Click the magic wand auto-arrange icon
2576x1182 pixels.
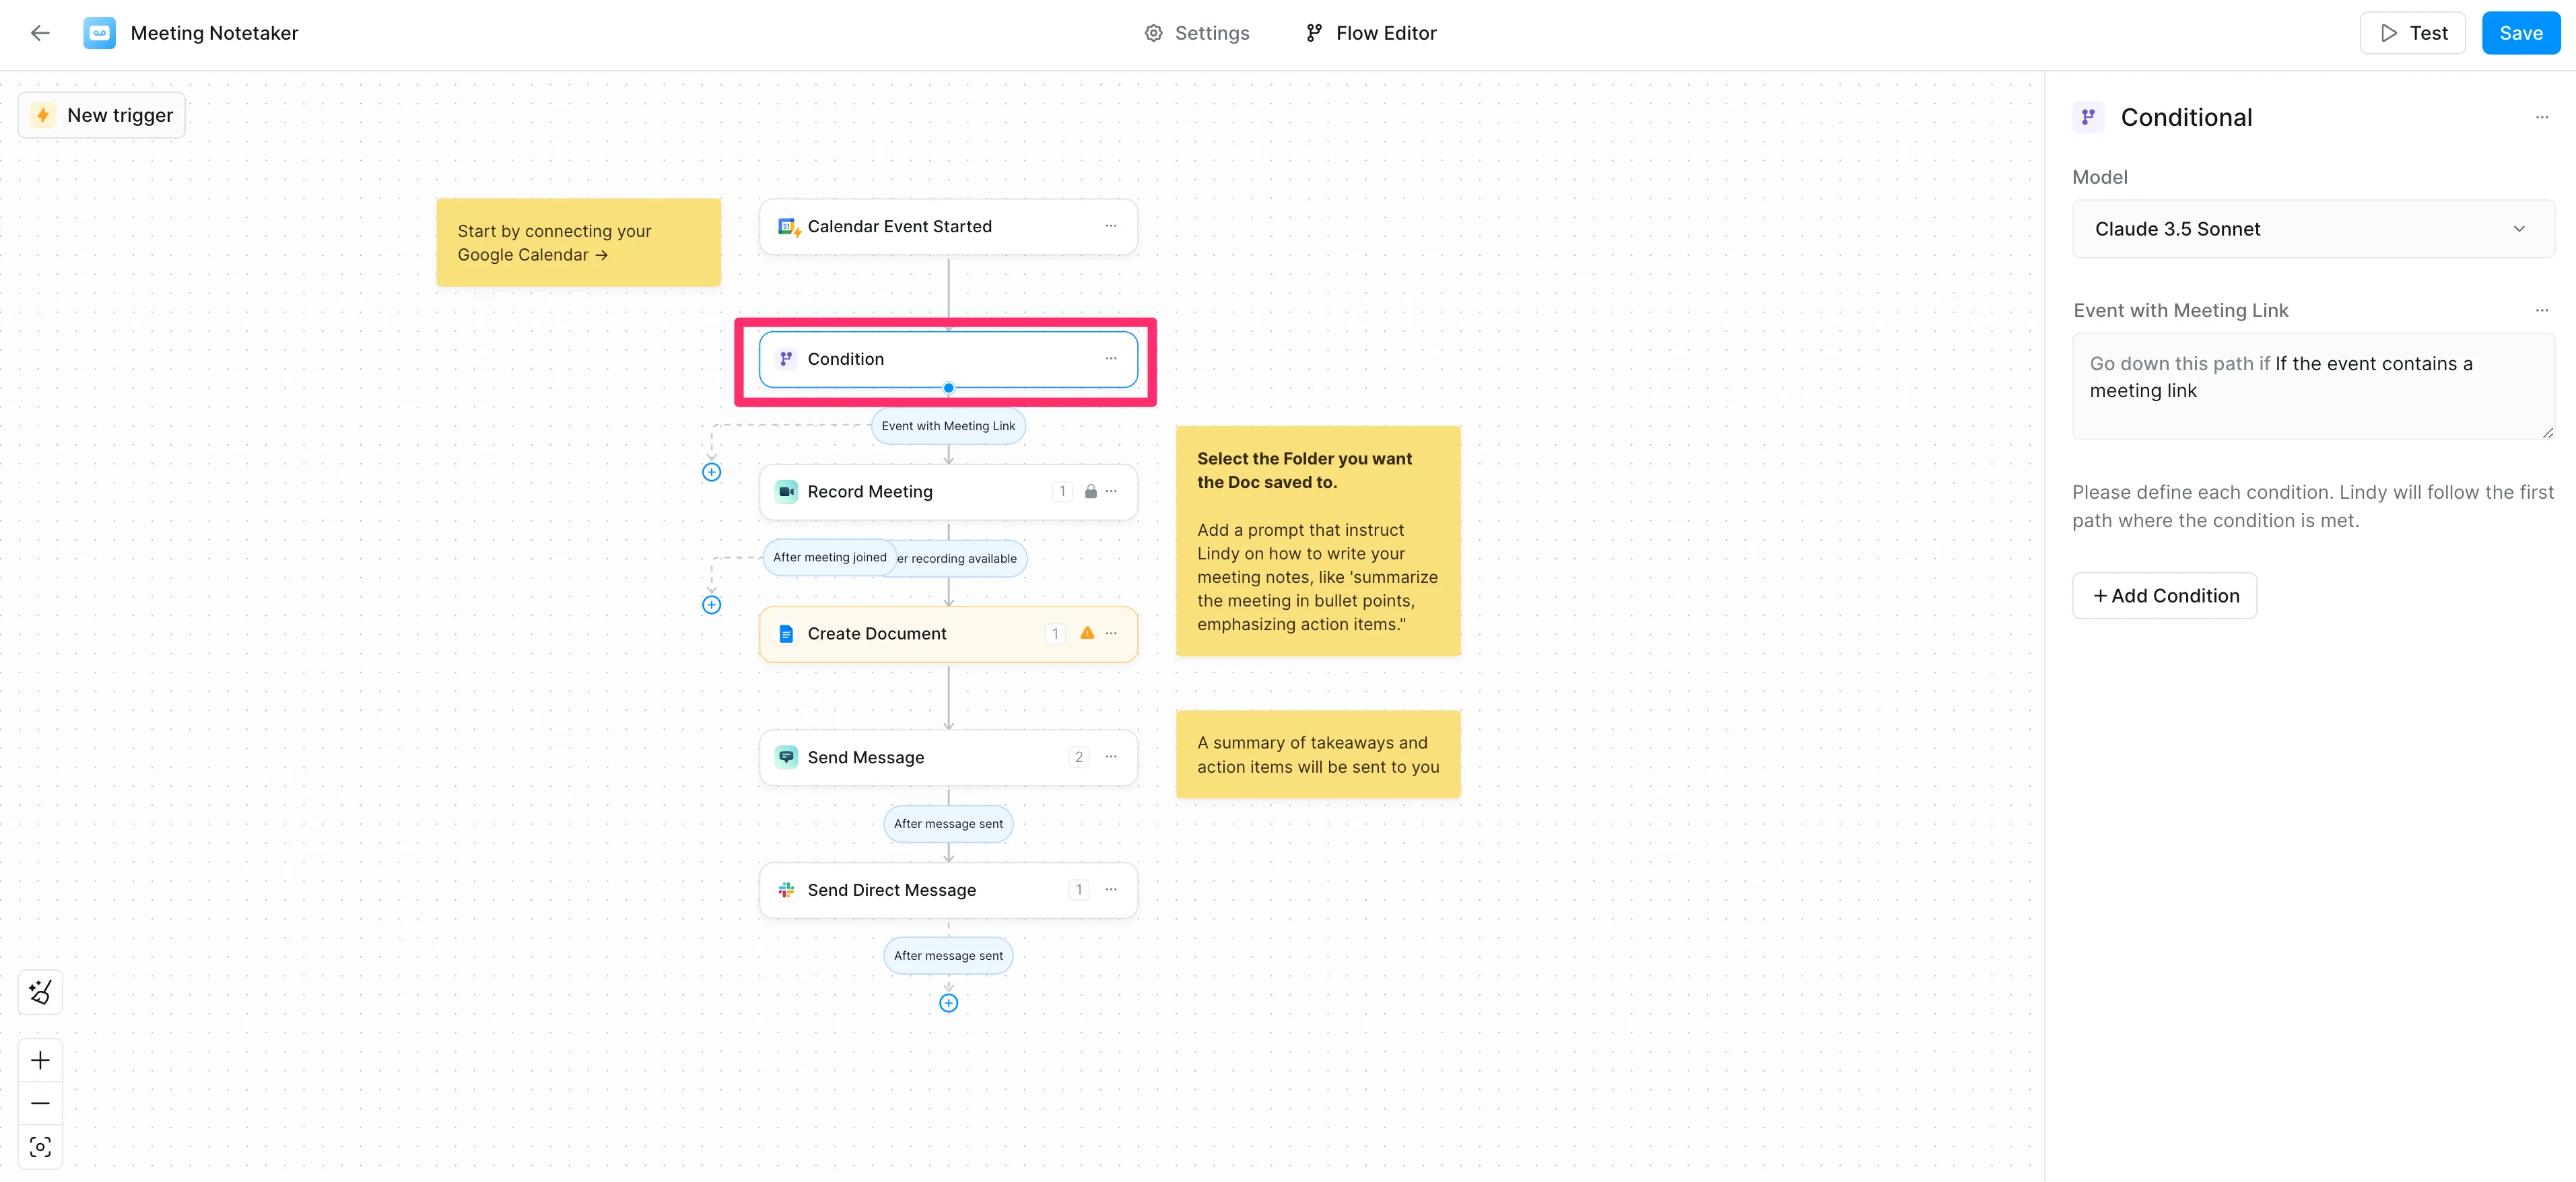[x=40, y=992]
